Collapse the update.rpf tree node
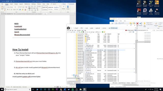This screenshot has height=91, width=163. 72,75
